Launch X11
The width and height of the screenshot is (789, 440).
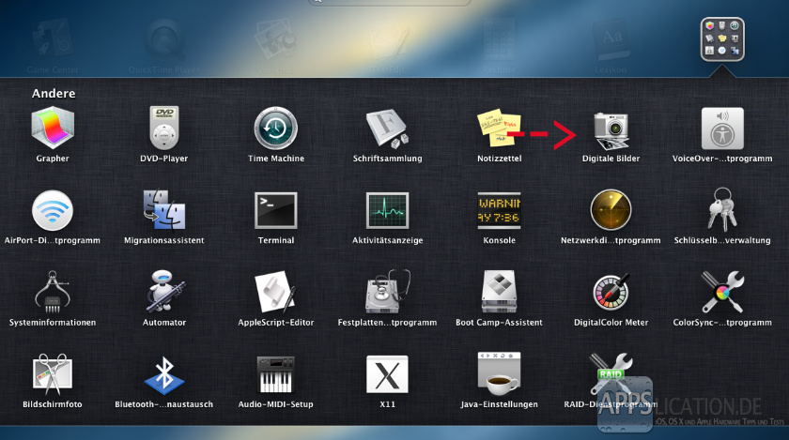click(387, 374)
